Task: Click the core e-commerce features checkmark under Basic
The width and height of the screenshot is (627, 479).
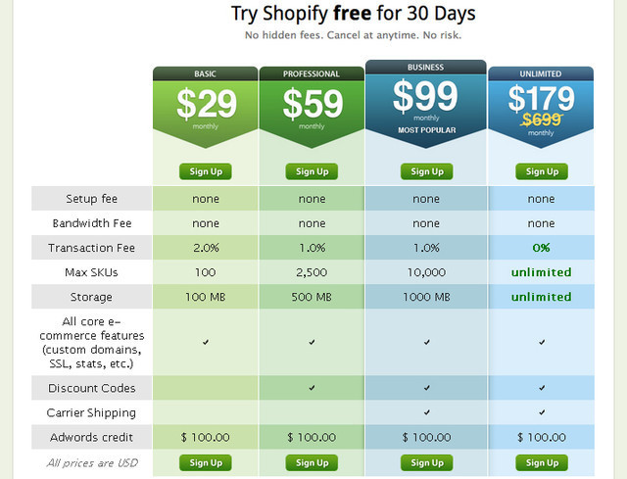Action: (x=206, y=342)
